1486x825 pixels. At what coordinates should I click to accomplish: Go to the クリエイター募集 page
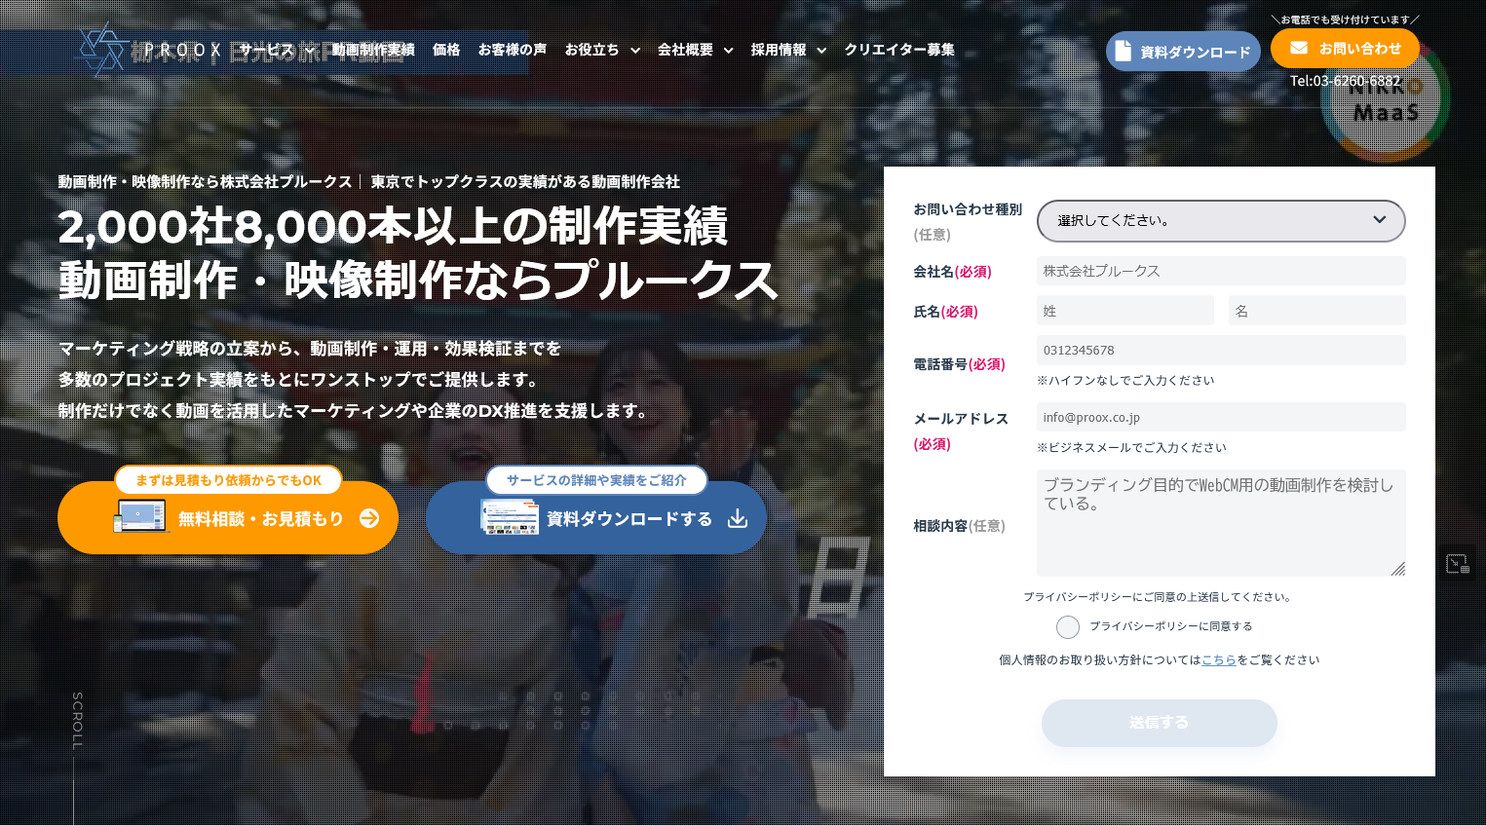pyautogui.click(x=899, y=50)
